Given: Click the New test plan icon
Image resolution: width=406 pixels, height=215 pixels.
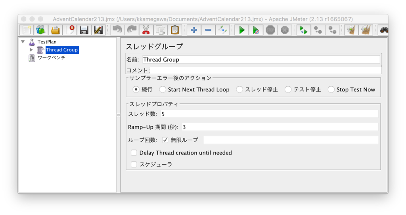Looking at the screenshot, I should 27,30.
